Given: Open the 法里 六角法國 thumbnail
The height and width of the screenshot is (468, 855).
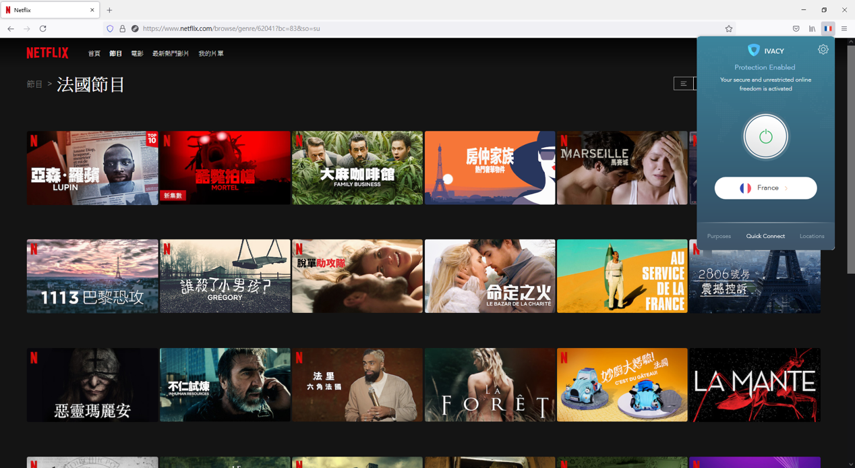Looking at the screenshot, I should coord(357,385).
